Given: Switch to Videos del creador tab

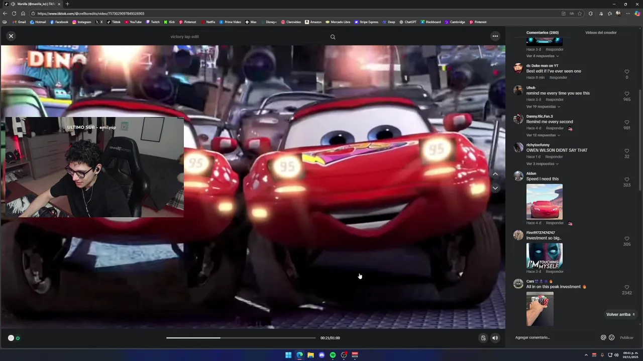Looking at the screenshot, I should (x=601, y=33).
